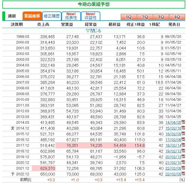Follow the 21/02/10 date link
This screenshot has height=183, width=187.
(174, 162)
